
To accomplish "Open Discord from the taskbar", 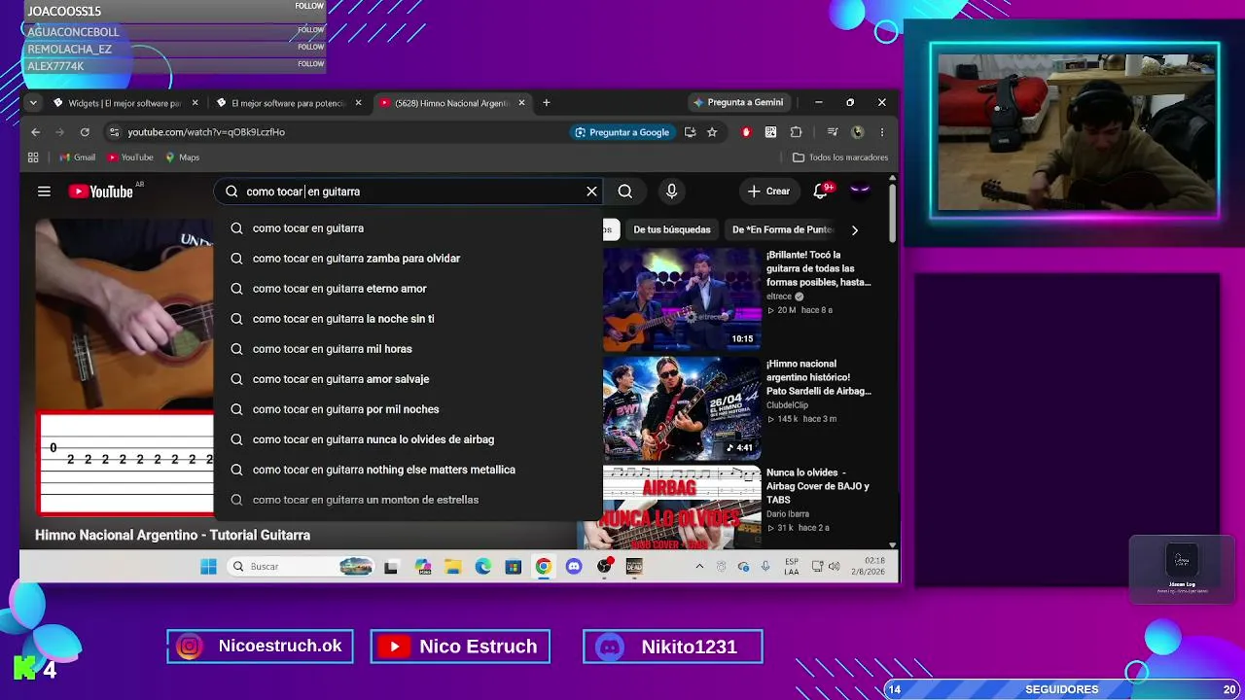I will point(574,567).
